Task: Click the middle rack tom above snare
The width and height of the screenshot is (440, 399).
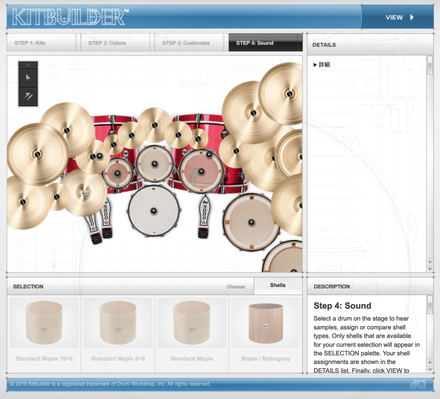Action: tap(154, 164)
